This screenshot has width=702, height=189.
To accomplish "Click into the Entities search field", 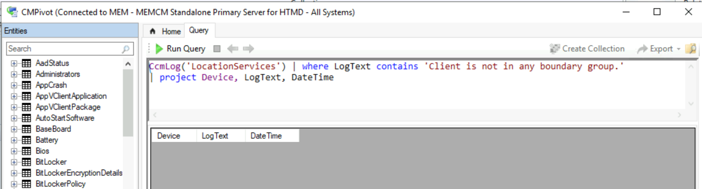I will [x=64, y=49].
